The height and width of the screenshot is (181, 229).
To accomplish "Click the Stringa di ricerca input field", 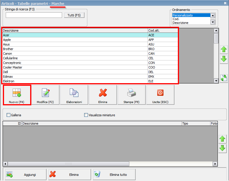I will click(x=34, y=15).
